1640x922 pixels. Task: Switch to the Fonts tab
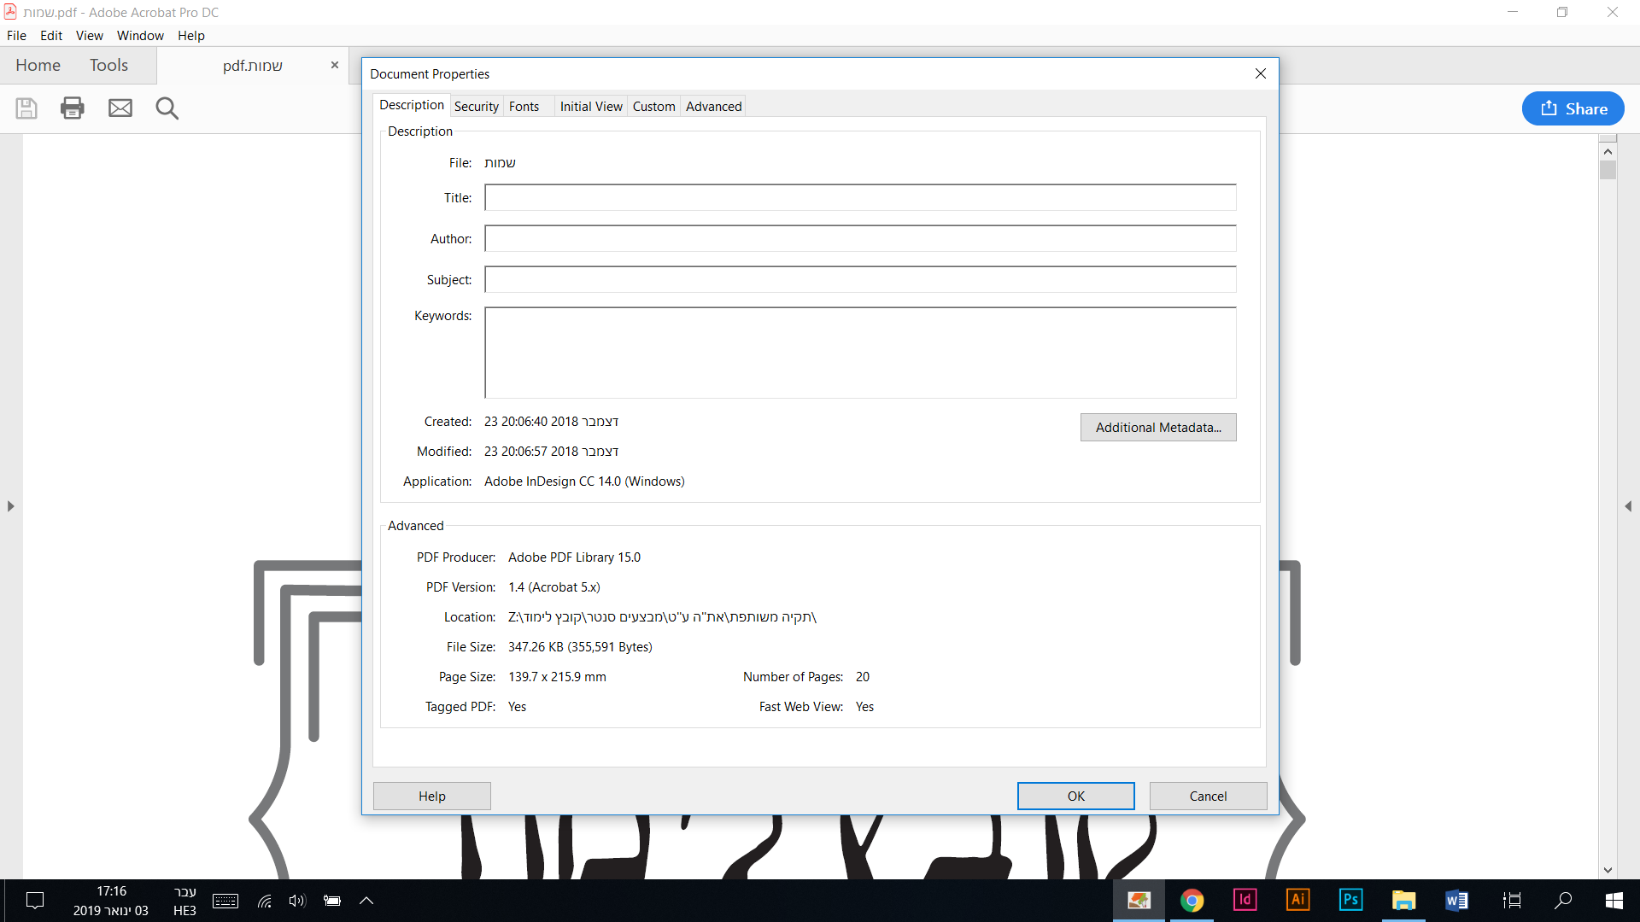pyautogui.click(x=524, y=107)
